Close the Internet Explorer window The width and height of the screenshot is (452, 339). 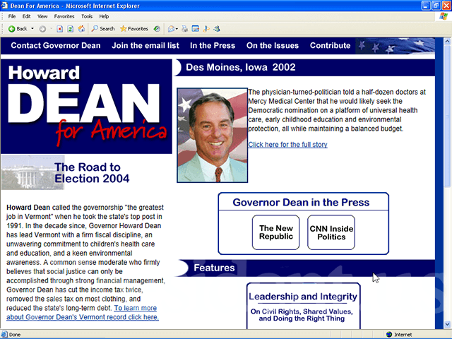coord(446,6)
